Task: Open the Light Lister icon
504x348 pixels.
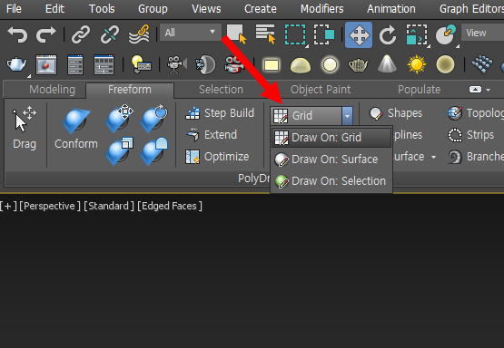Action: (141, 64)
